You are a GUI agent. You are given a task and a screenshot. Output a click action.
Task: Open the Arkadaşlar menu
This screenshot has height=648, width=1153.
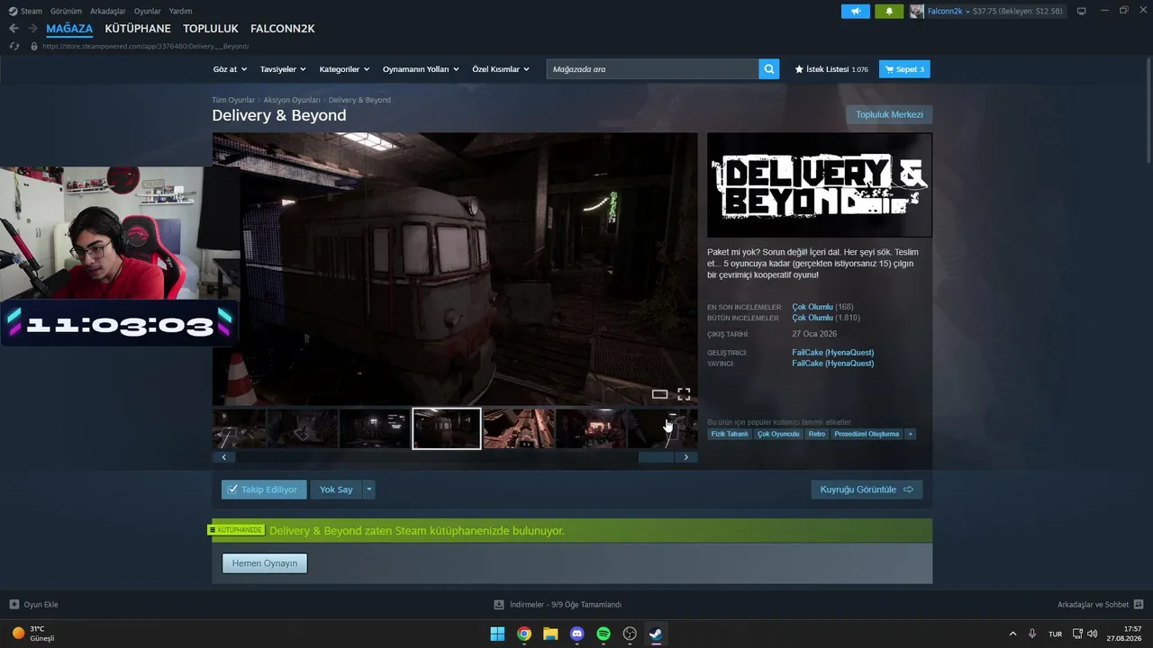point(108,11)
